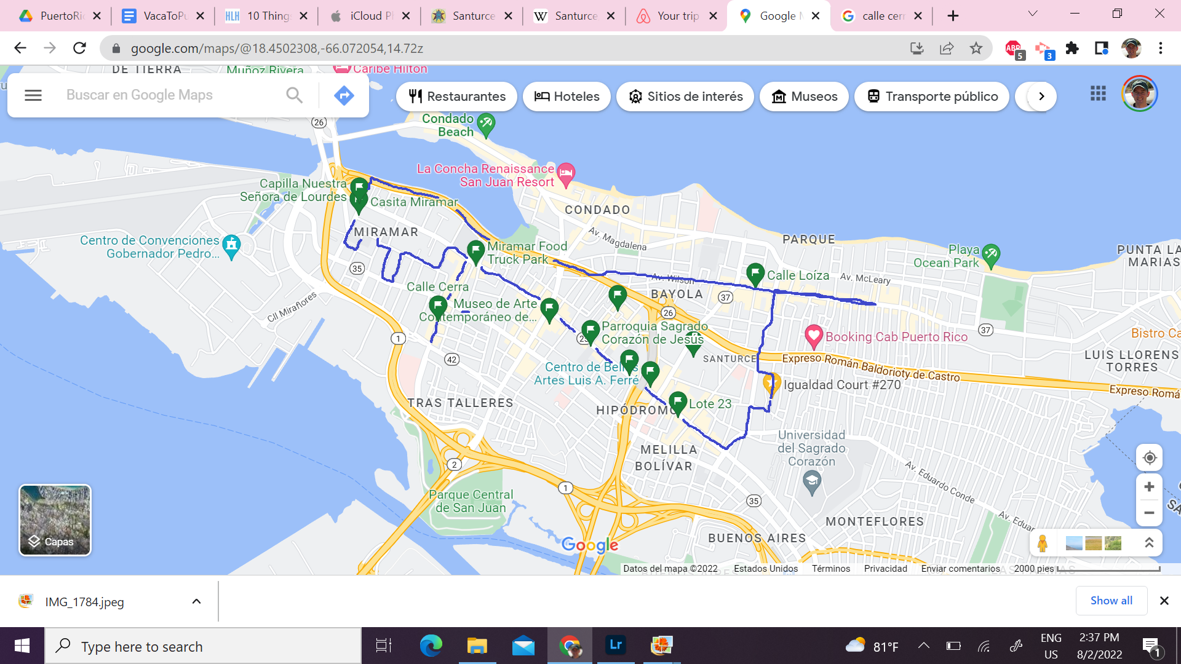Click the address bar URL
The height and width of the screenshot is (664, 1181).
pos(277,48)
